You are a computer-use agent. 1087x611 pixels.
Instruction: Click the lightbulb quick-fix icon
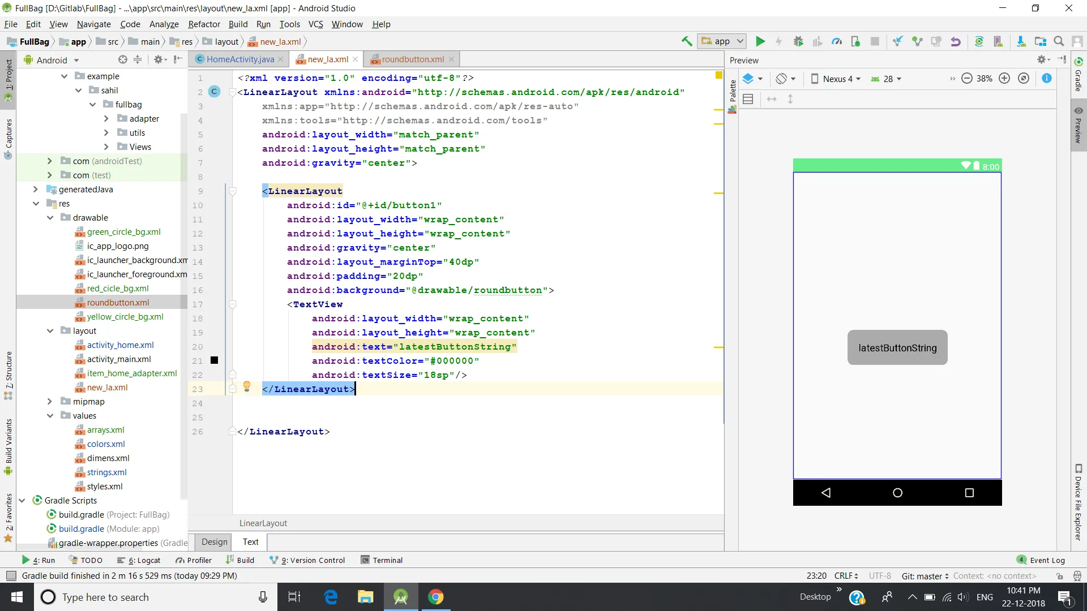pos(247,386)
